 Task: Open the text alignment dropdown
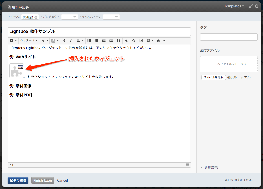(x=80, y=41)
